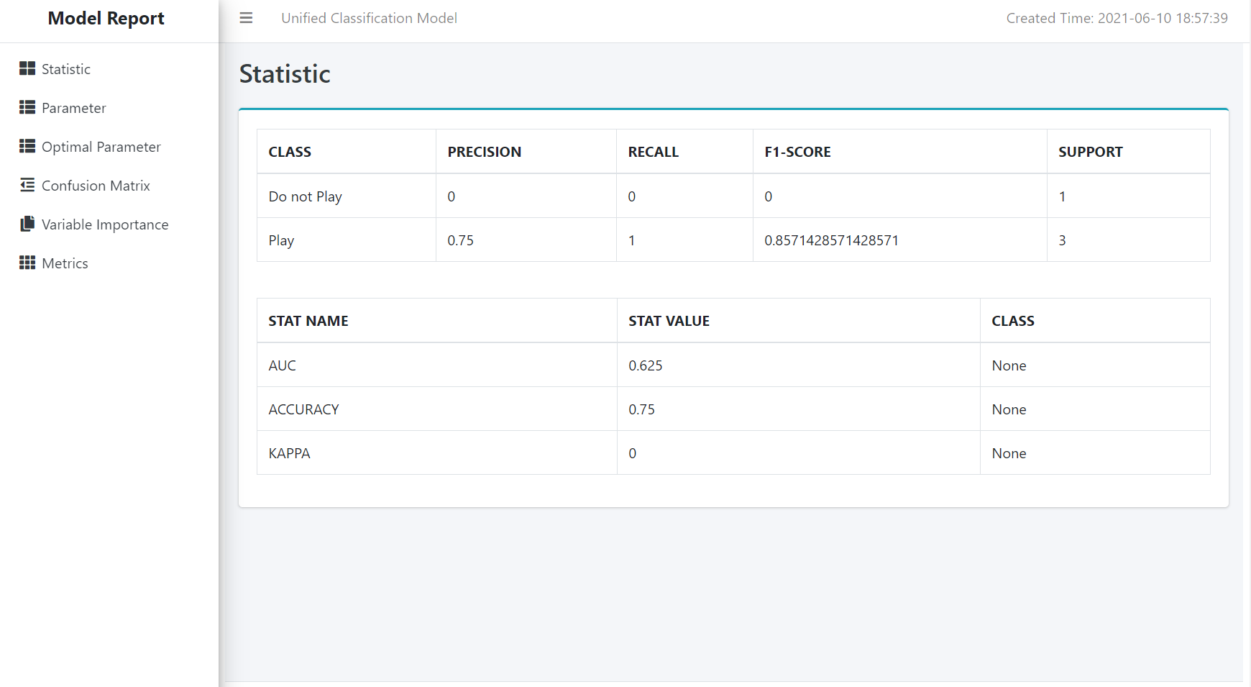Screen dimensions: 1251x687
Task: Click the Statistic grid icon in sidebar
Action: (x=27, y=68)
